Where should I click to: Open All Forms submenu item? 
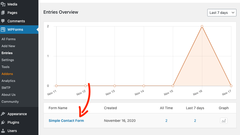click(8, 39)
